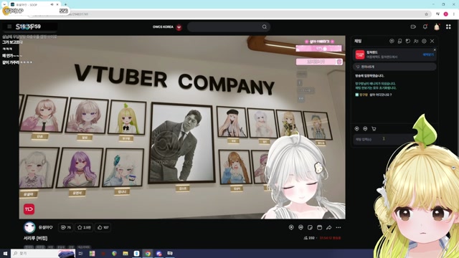The height and width of the screenshot is (258, 459).
Task: Click the red replay button on video corner
Action: 29,209
